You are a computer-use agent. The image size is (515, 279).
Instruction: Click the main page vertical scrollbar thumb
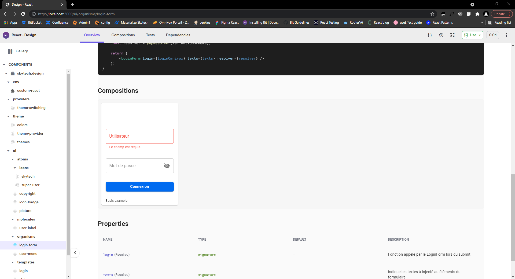[513, 217]
